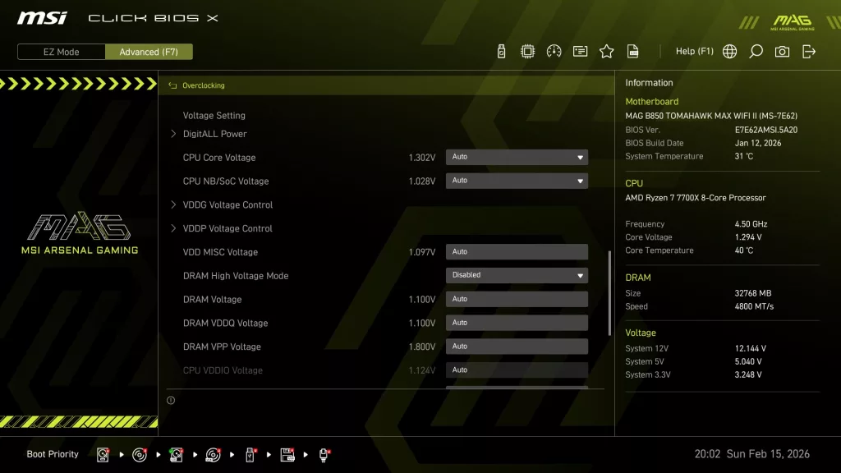Open the CPU Core Voltage dropdown
Screen dimensions: 841x473
tap(517, 157)
